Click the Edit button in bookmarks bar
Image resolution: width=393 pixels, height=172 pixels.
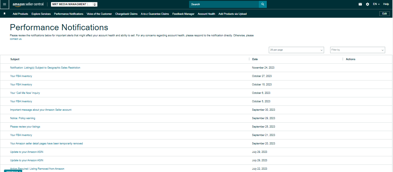click(x=384, y=14)
